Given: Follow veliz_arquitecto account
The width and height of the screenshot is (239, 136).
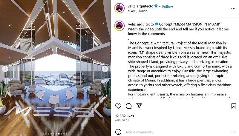Looking at the screenshot, I should pos(168,6).
